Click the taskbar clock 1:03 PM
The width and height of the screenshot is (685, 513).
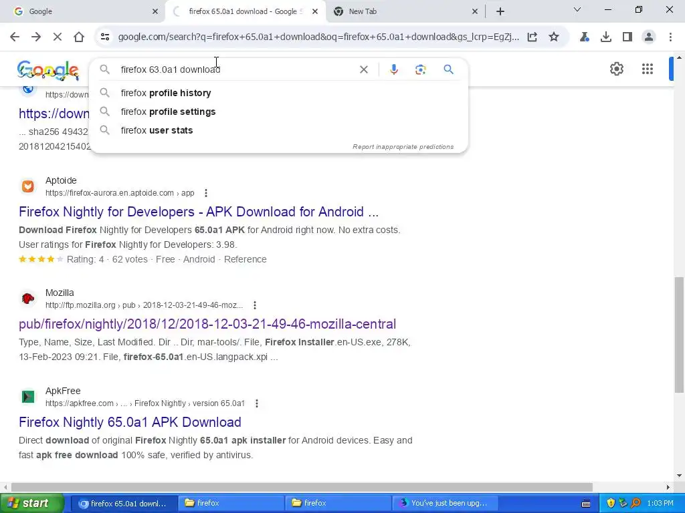(660, 503)
